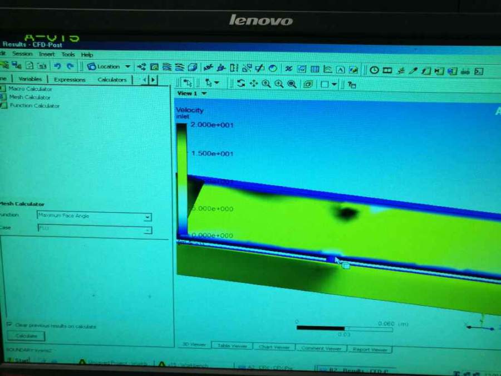Insert a chart from the toolbar
The image size is (501, 376).
click(x=327, y=70)
